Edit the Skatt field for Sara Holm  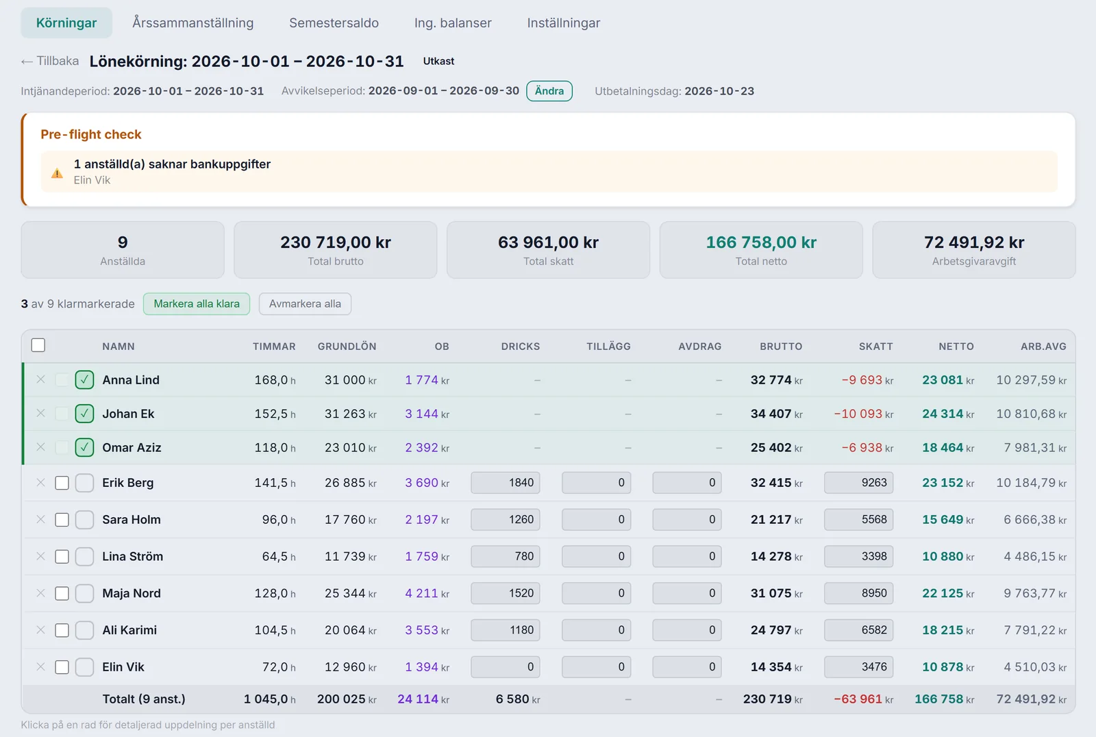[858, 520]
